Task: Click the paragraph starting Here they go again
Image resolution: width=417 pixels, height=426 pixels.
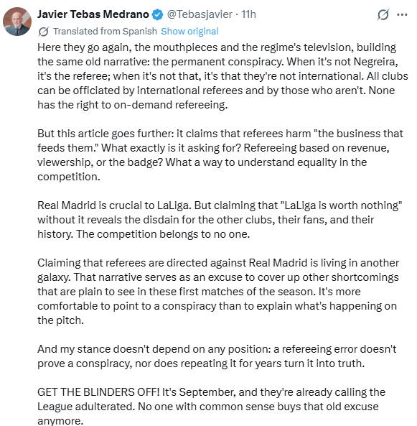Action: click(x=222, y=76)
